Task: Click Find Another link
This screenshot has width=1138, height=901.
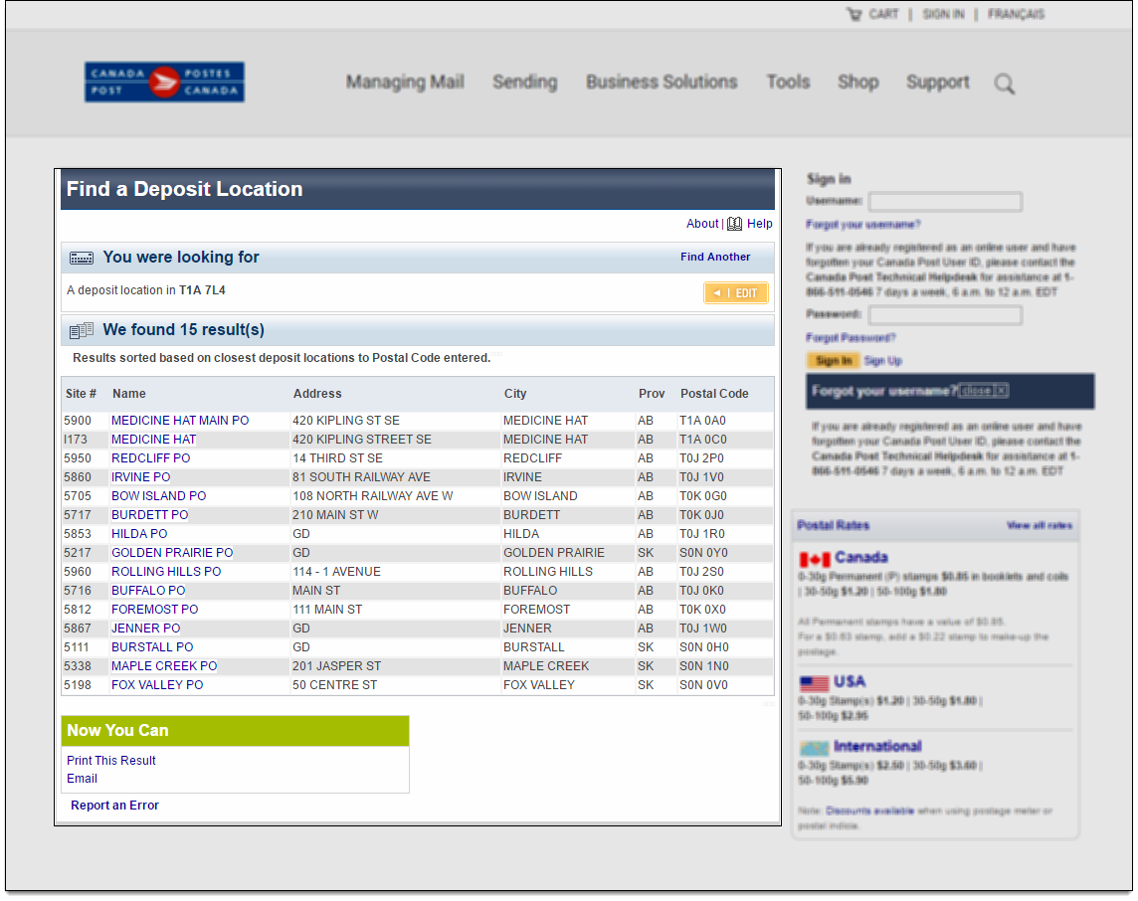Action: coord(715,257)
